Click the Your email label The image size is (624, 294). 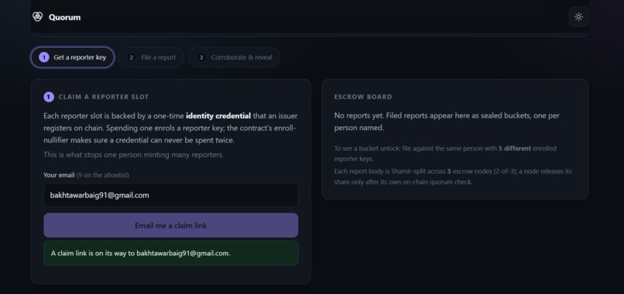point(59,175)
